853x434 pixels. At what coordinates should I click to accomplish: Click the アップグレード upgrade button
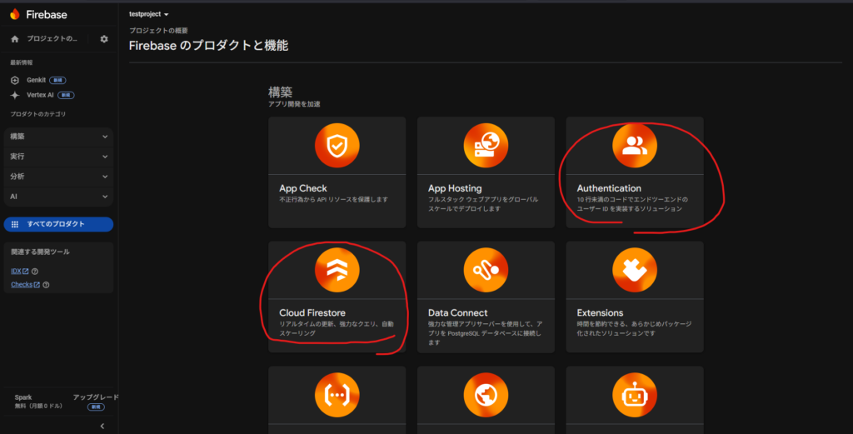[96, 397]
